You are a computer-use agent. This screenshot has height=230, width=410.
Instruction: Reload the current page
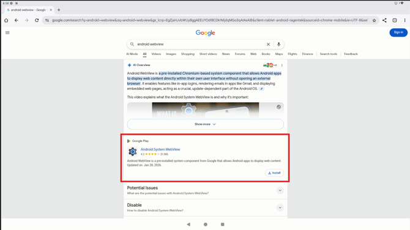[x=37, y=20]
